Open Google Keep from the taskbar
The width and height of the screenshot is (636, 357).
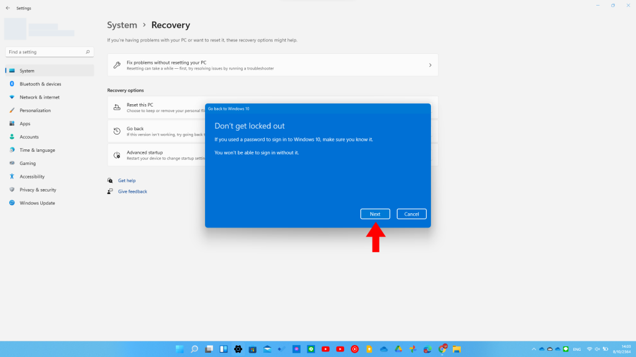tap(369, 349)
